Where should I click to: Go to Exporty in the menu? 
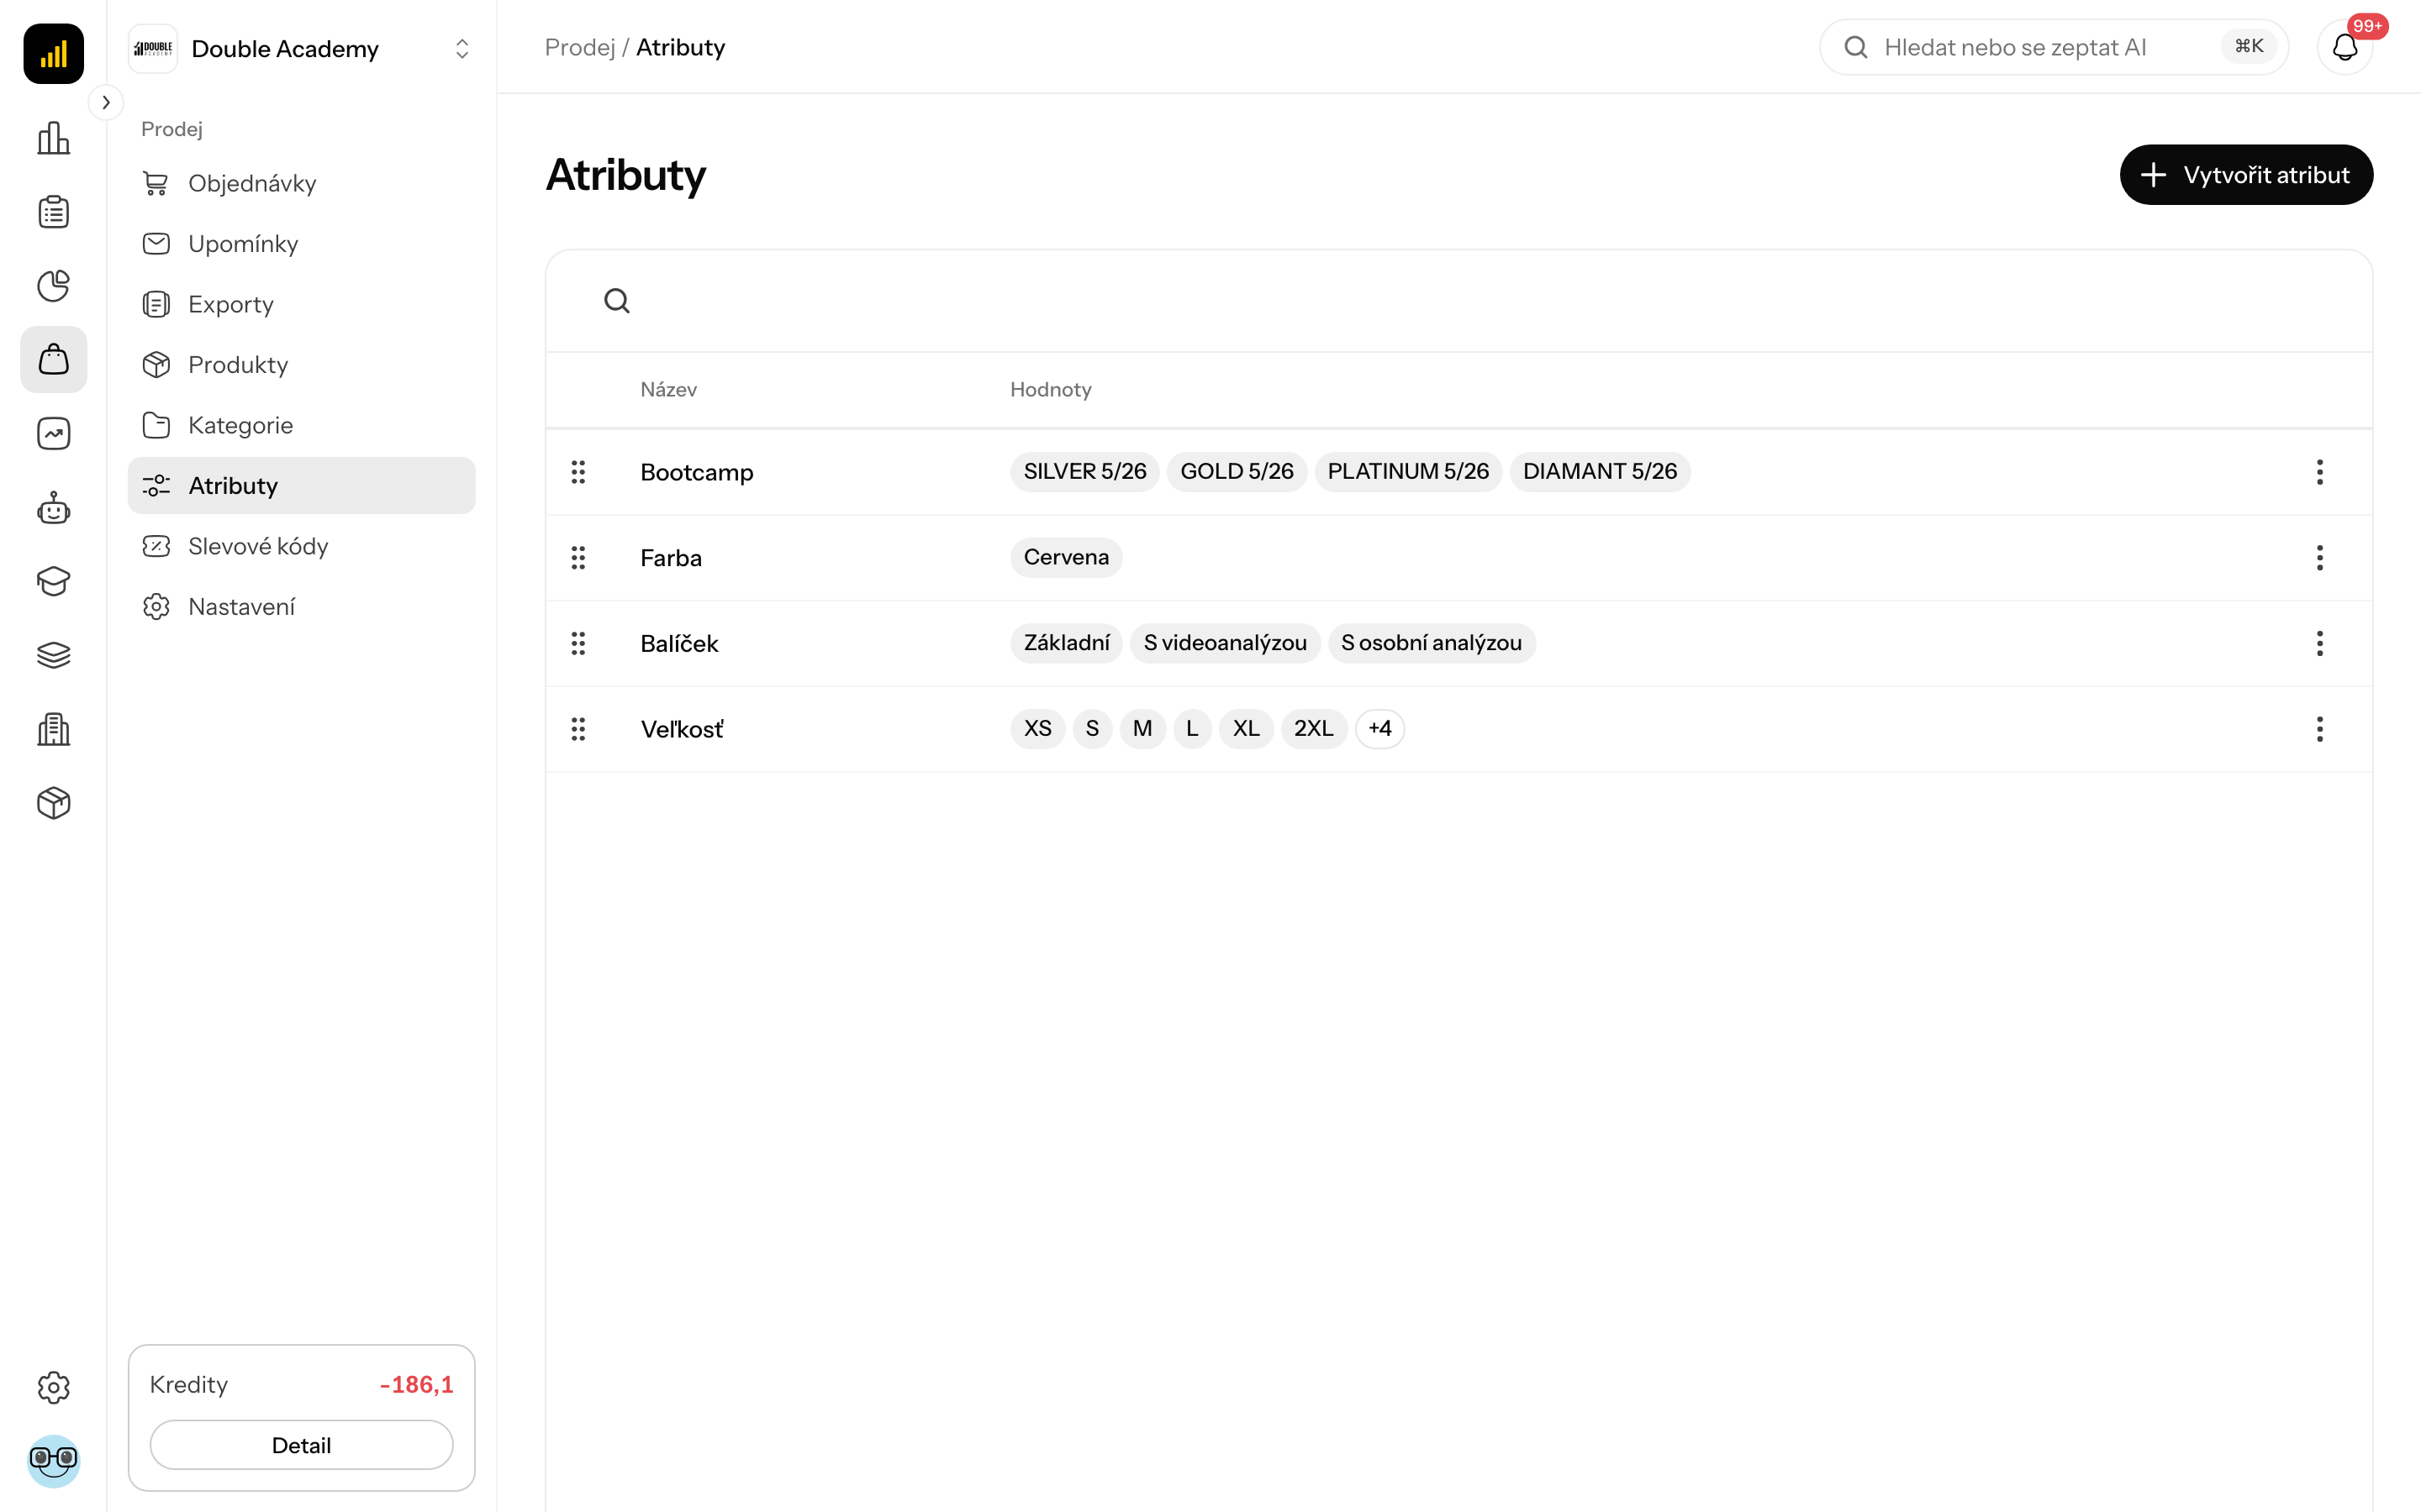point(301,304)
